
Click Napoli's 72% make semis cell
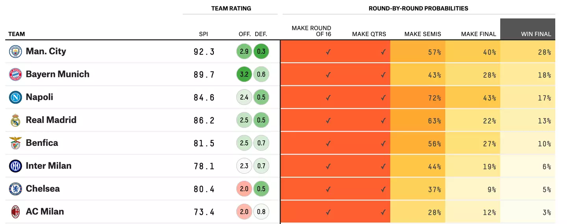pyautogui.click(x=418, y=98)
